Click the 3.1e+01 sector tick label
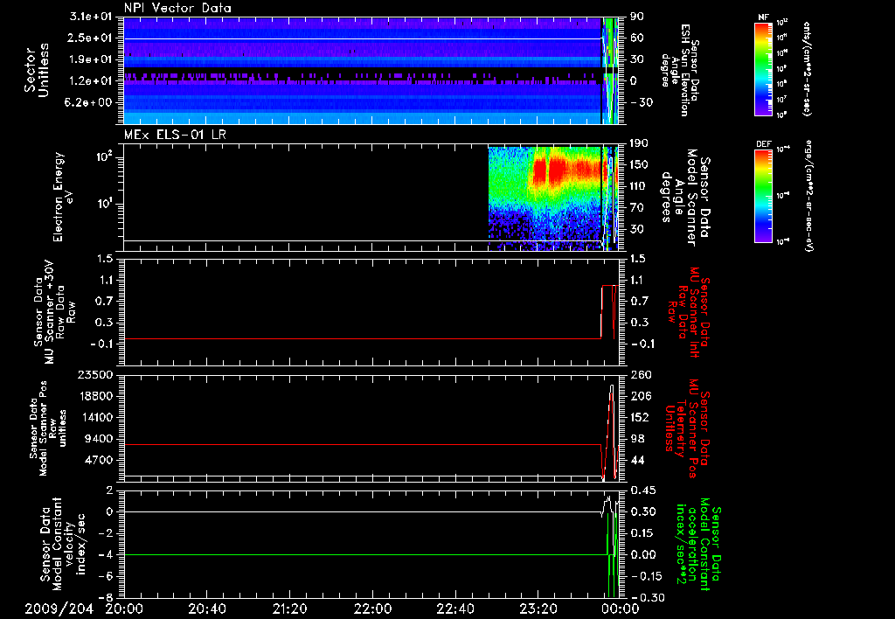The width and height of the screenshot is (895, 619). (x=92, y=17)
